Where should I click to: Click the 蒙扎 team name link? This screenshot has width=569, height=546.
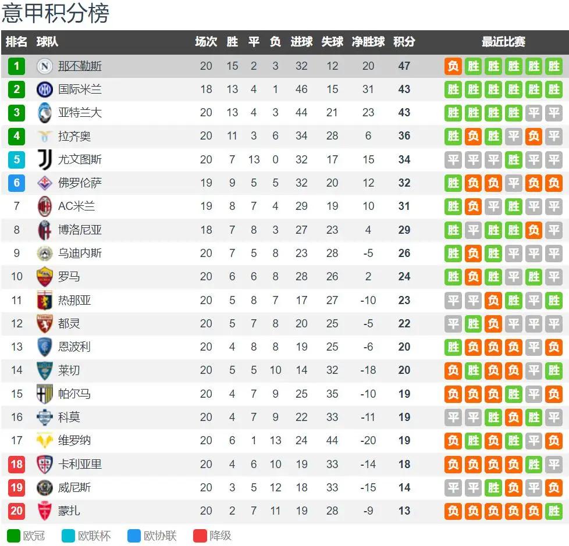(69, 511)
